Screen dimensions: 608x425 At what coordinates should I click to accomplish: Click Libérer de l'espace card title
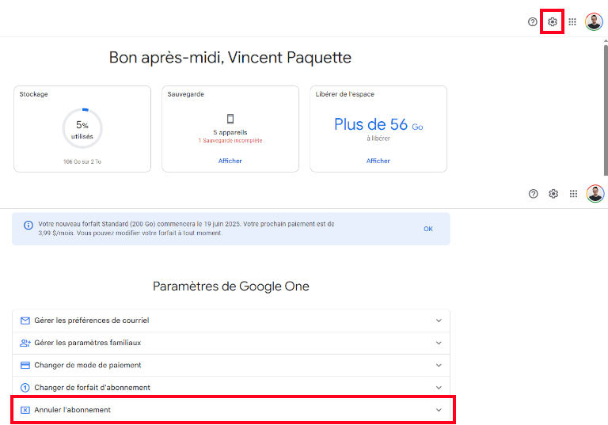tap(345, 94)
